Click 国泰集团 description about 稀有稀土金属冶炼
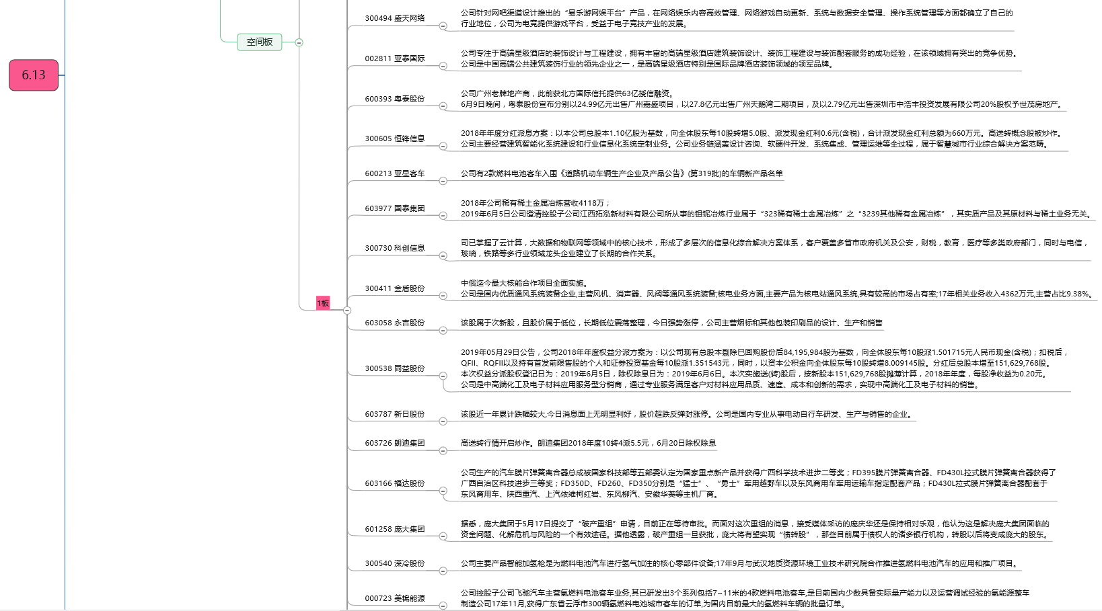This screenshot has height=611, width=1102. [776, 208]
